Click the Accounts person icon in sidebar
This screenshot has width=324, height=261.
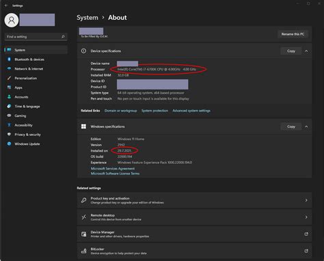click(9, 97)
